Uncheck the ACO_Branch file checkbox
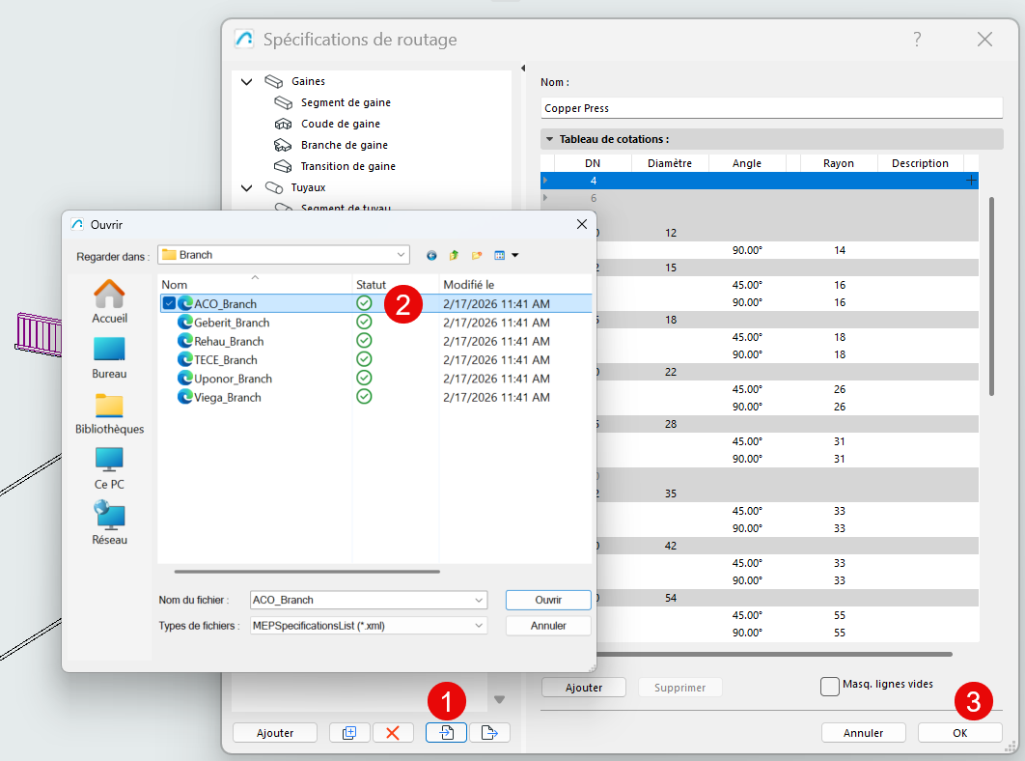This screenshot has height=761, width=1025. (169, 303)
